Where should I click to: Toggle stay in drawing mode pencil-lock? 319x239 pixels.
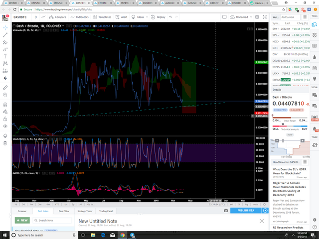[x=5, y=112]
